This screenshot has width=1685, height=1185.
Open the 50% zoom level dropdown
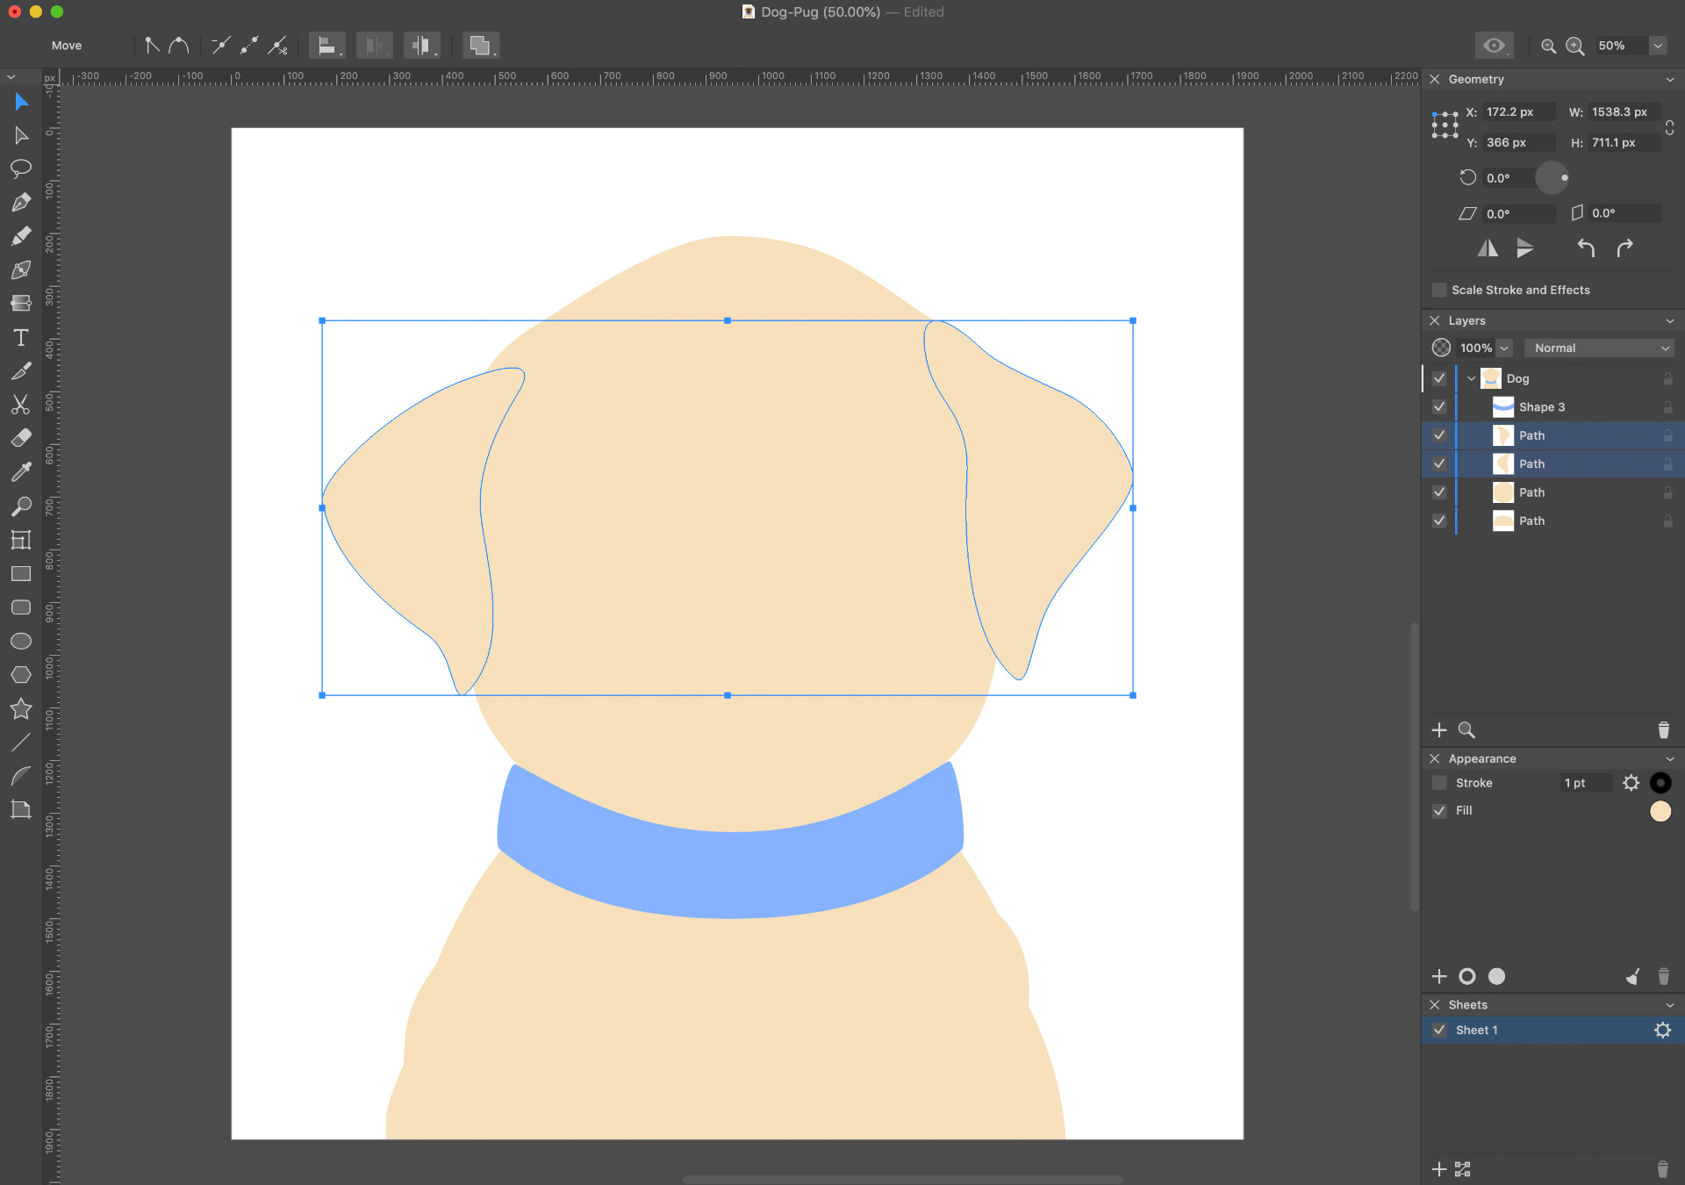[x=1659, y=46]
